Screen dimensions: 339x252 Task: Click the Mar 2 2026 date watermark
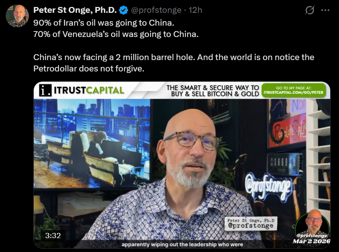tap(311, 241)
